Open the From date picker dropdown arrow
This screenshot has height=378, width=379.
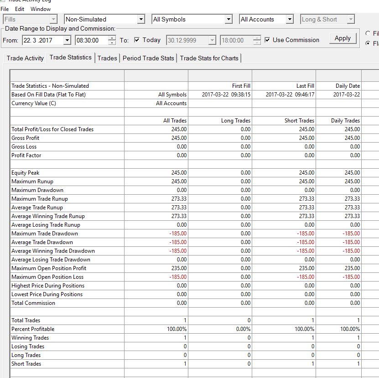point(67,40)
